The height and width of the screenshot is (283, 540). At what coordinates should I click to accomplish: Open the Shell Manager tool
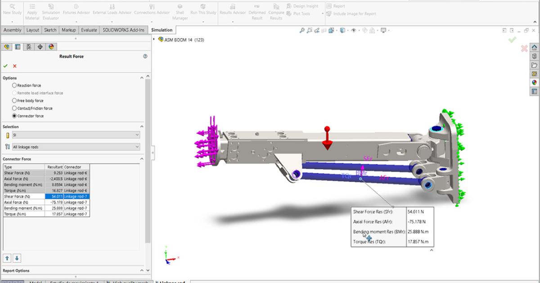pyautogui.click(x=180, y=10)
